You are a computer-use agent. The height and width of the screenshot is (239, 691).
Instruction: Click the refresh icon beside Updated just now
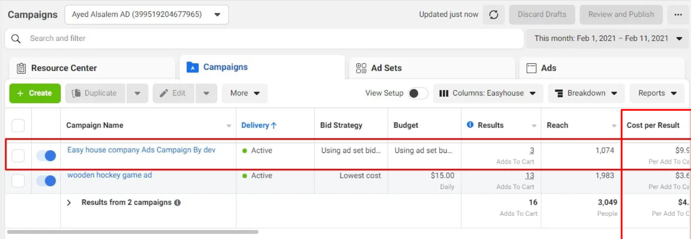(x=493, y=15)
